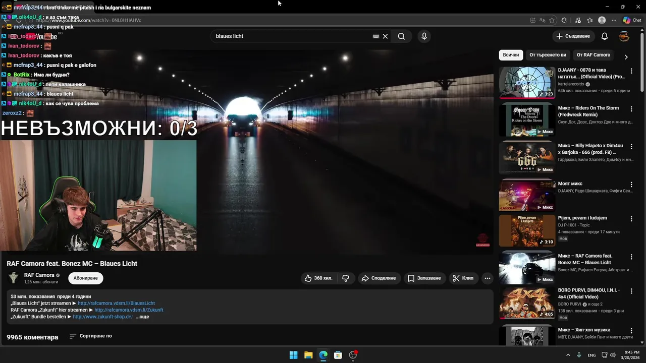The width and height of the screenshot is (646, 363).
Task: Open DJAANY - 0878 video thumbnail
Action: point(527,82)
